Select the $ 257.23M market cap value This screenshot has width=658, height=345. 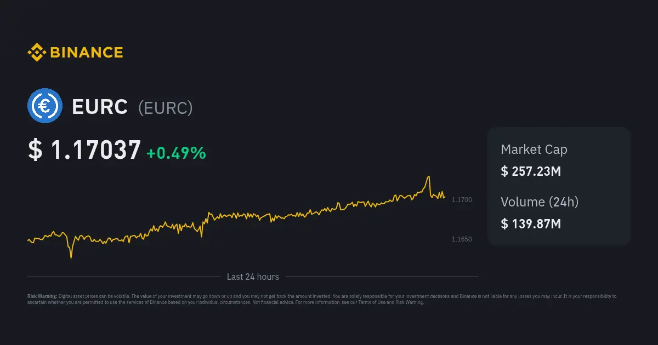coord(530,171)
